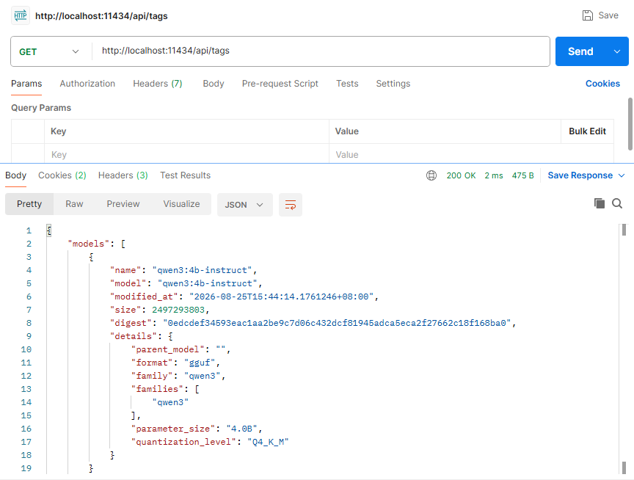Open response Headers (3) tab
This screenshot has width=634, height=480.
click(123, 175)
